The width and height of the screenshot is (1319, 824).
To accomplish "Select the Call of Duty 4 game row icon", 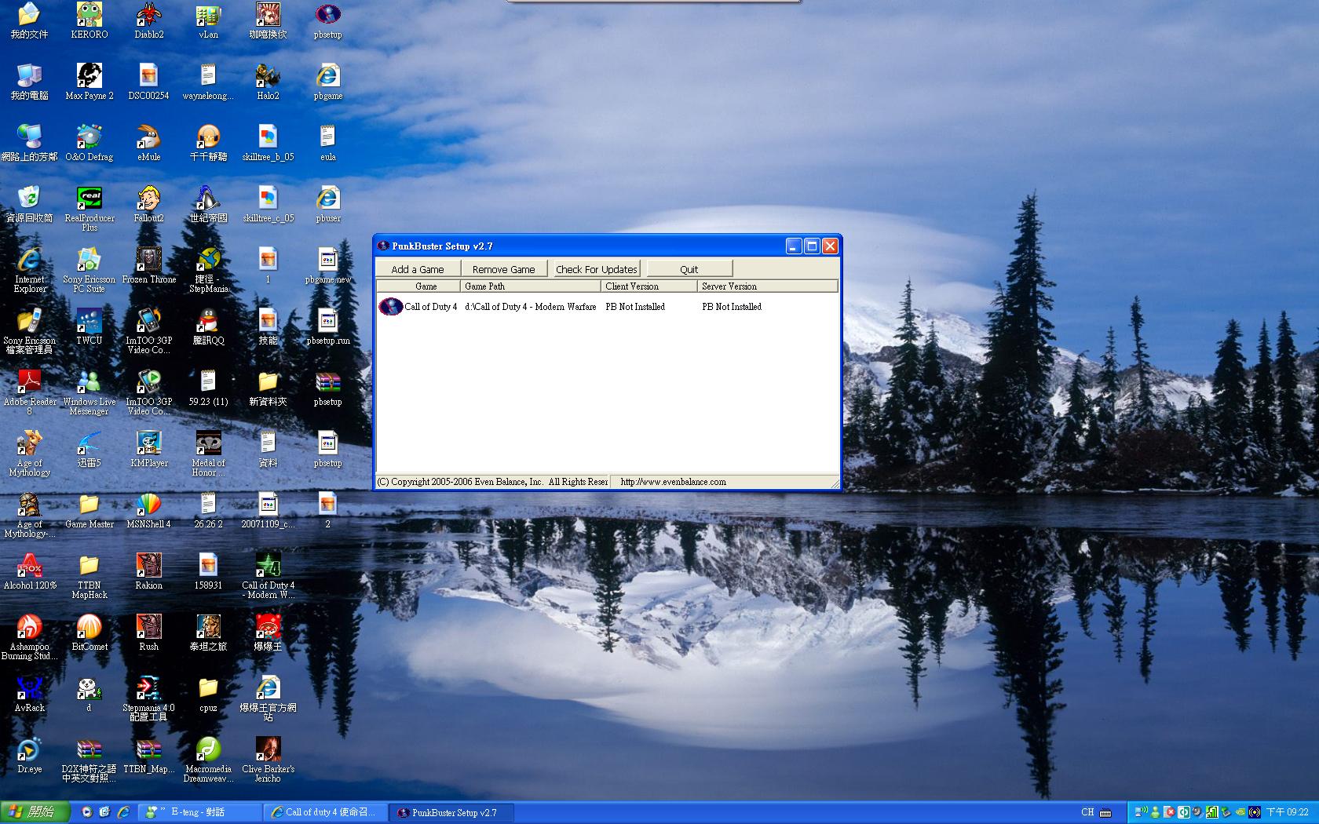I will (x=390, y=307).
